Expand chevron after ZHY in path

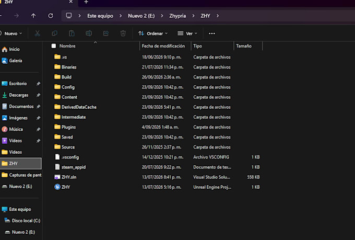tap(218, 16)
